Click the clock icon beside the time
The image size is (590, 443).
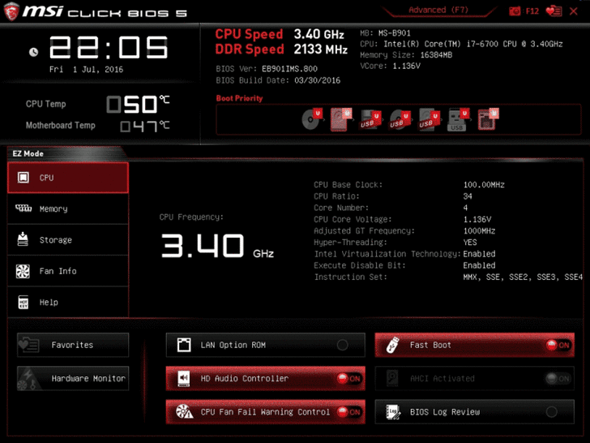click(x=33, y=52)
